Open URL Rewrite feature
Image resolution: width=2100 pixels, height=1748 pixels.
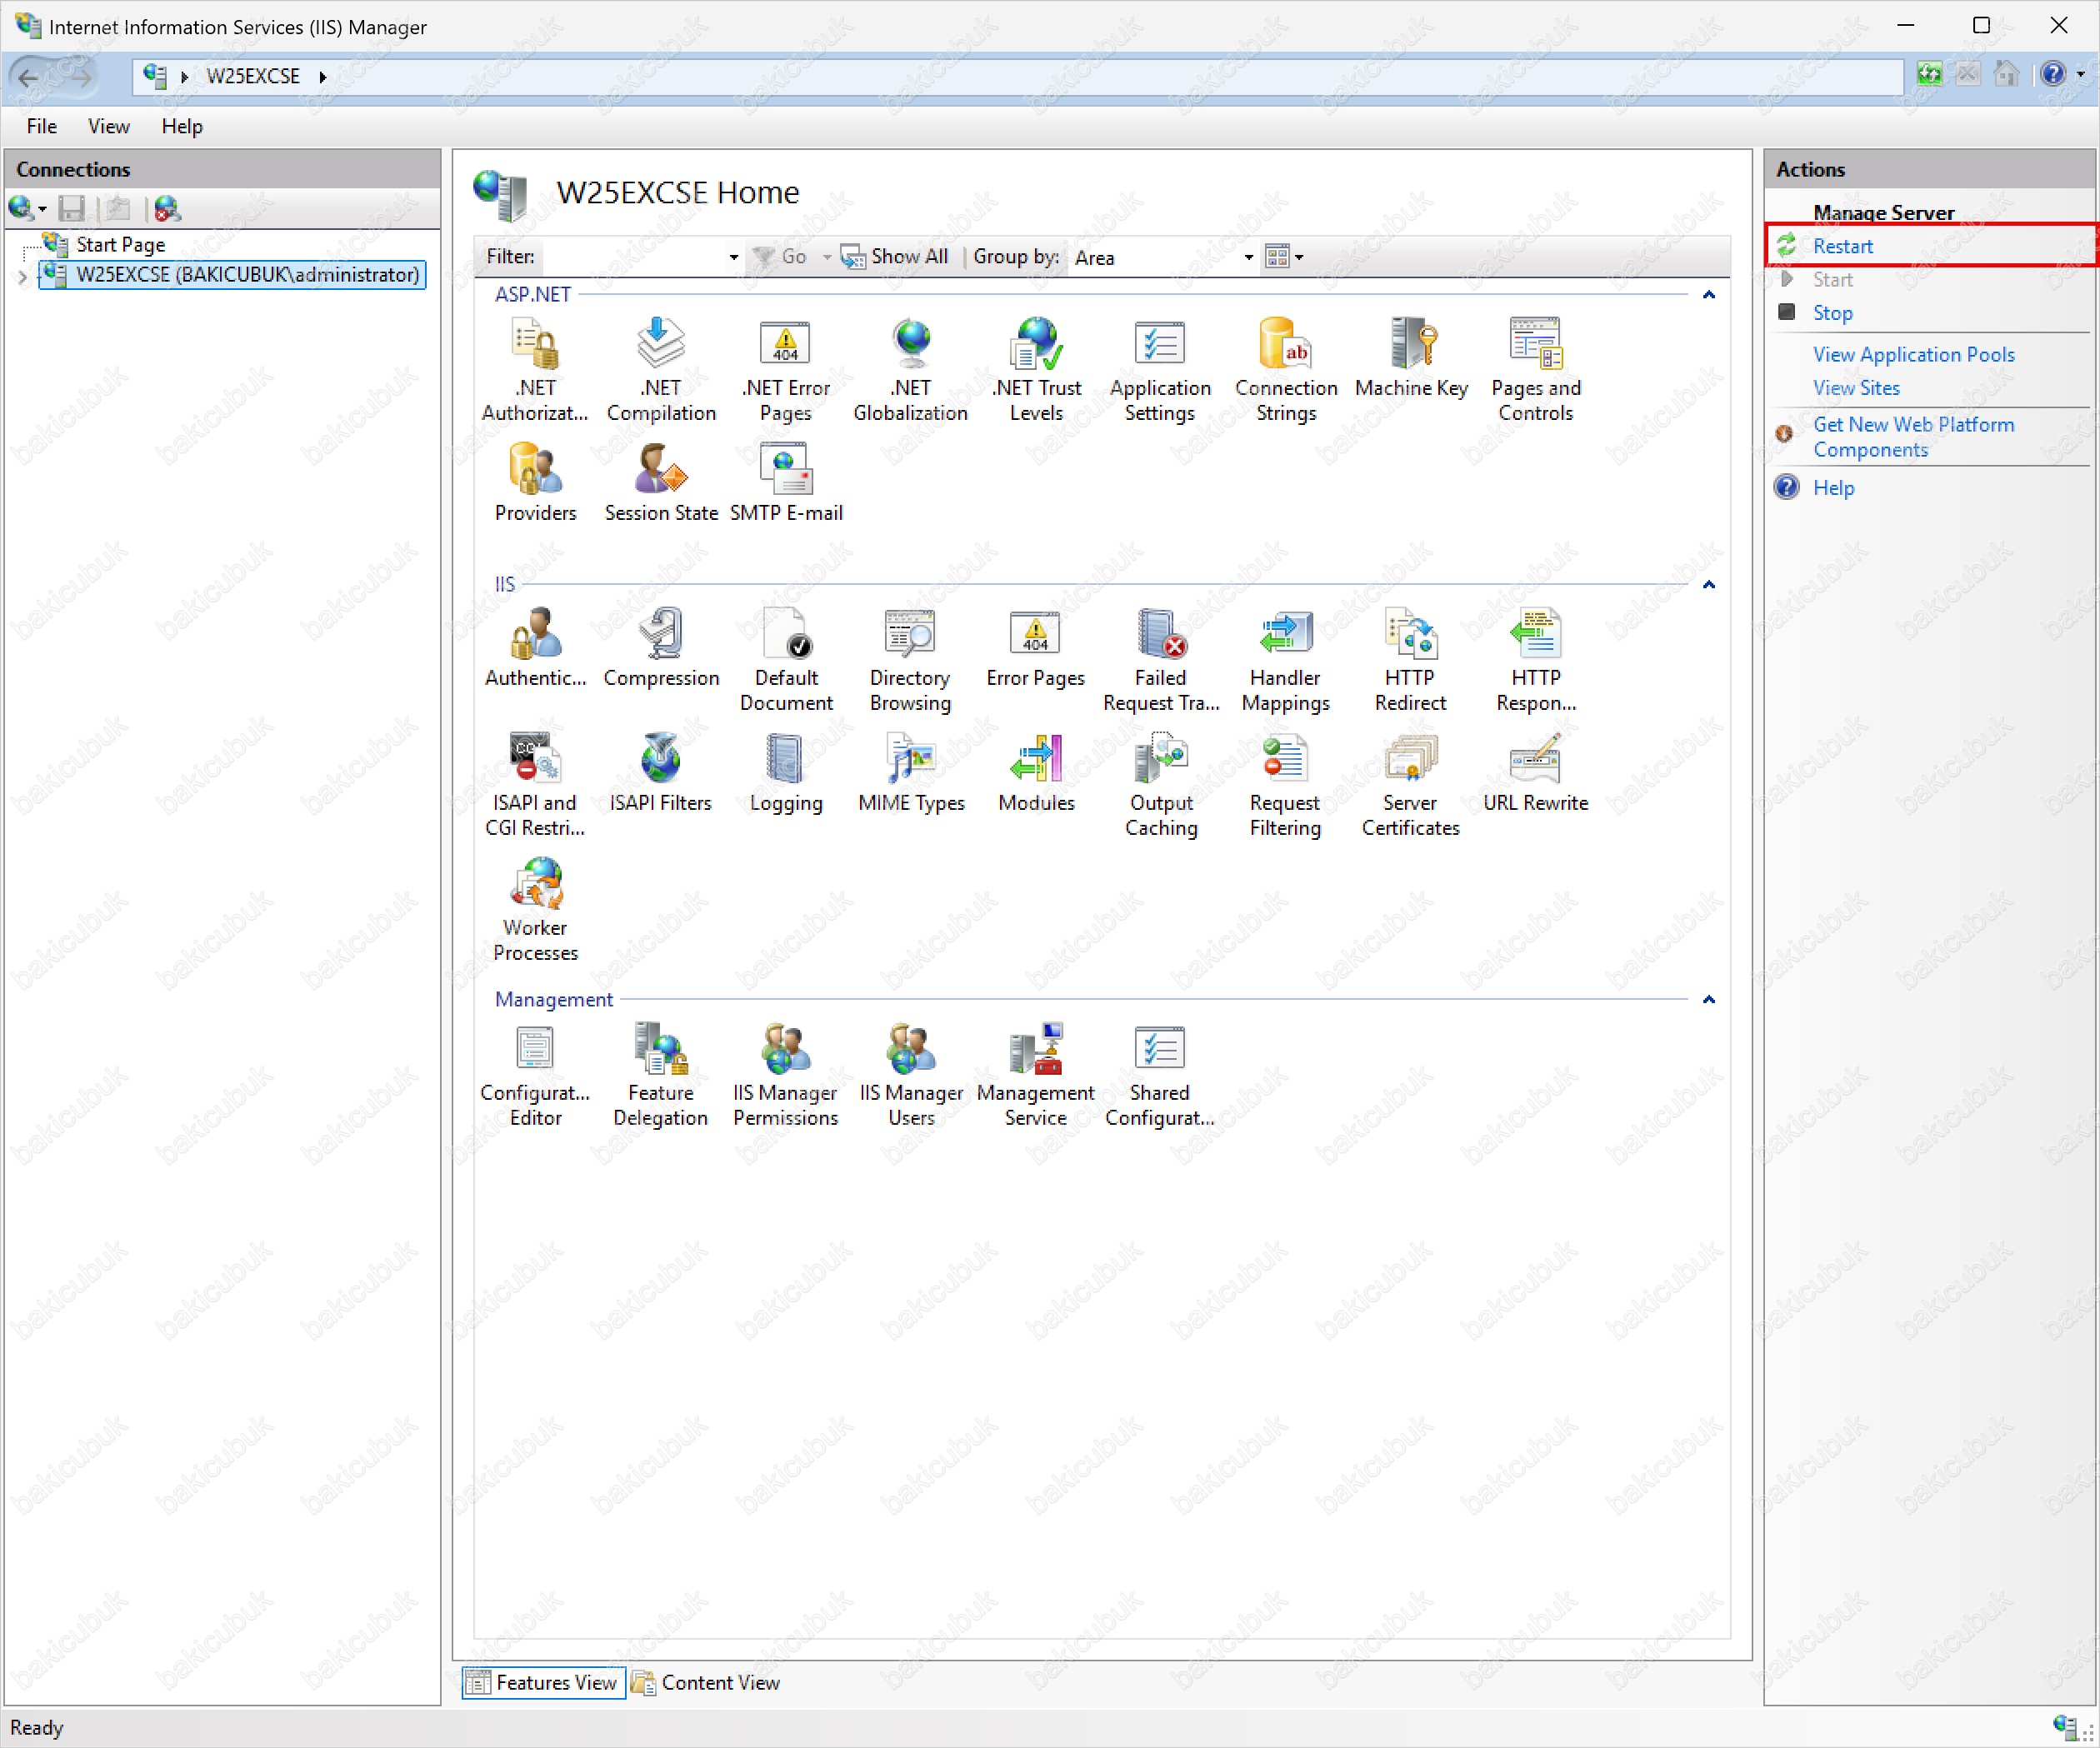pyautogui.click(x=1536, y=772)
